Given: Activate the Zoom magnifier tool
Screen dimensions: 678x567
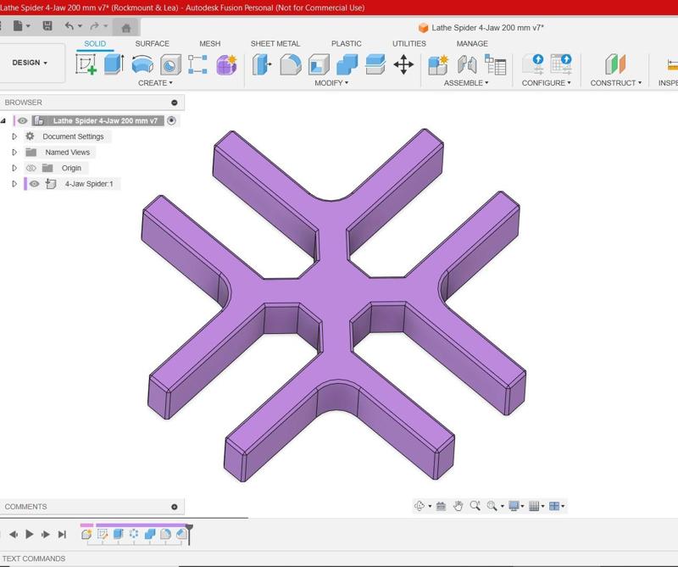Looking at the screenshot, I should click(475, 506).
